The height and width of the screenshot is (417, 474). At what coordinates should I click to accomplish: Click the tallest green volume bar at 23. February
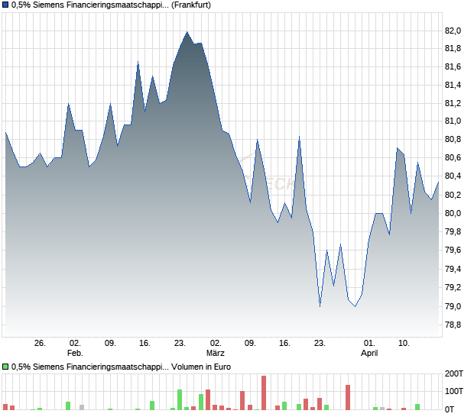(x=180, y=399)
